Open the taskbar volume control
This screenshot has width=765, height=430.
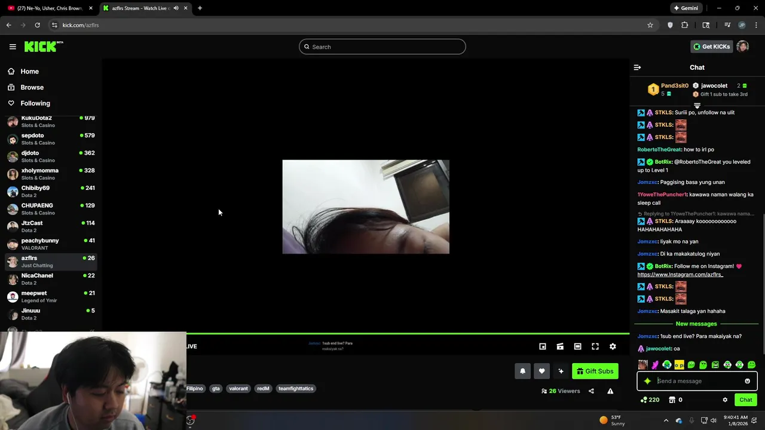[713, 420]
